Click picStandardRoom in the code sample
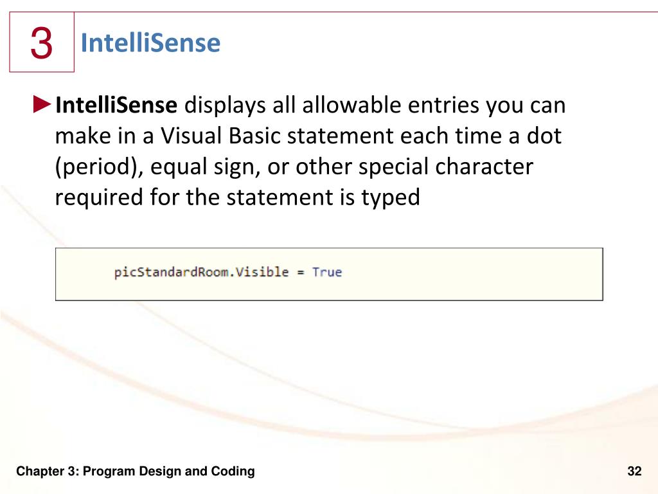Screen dimensions: 658x494 (172, 272)
